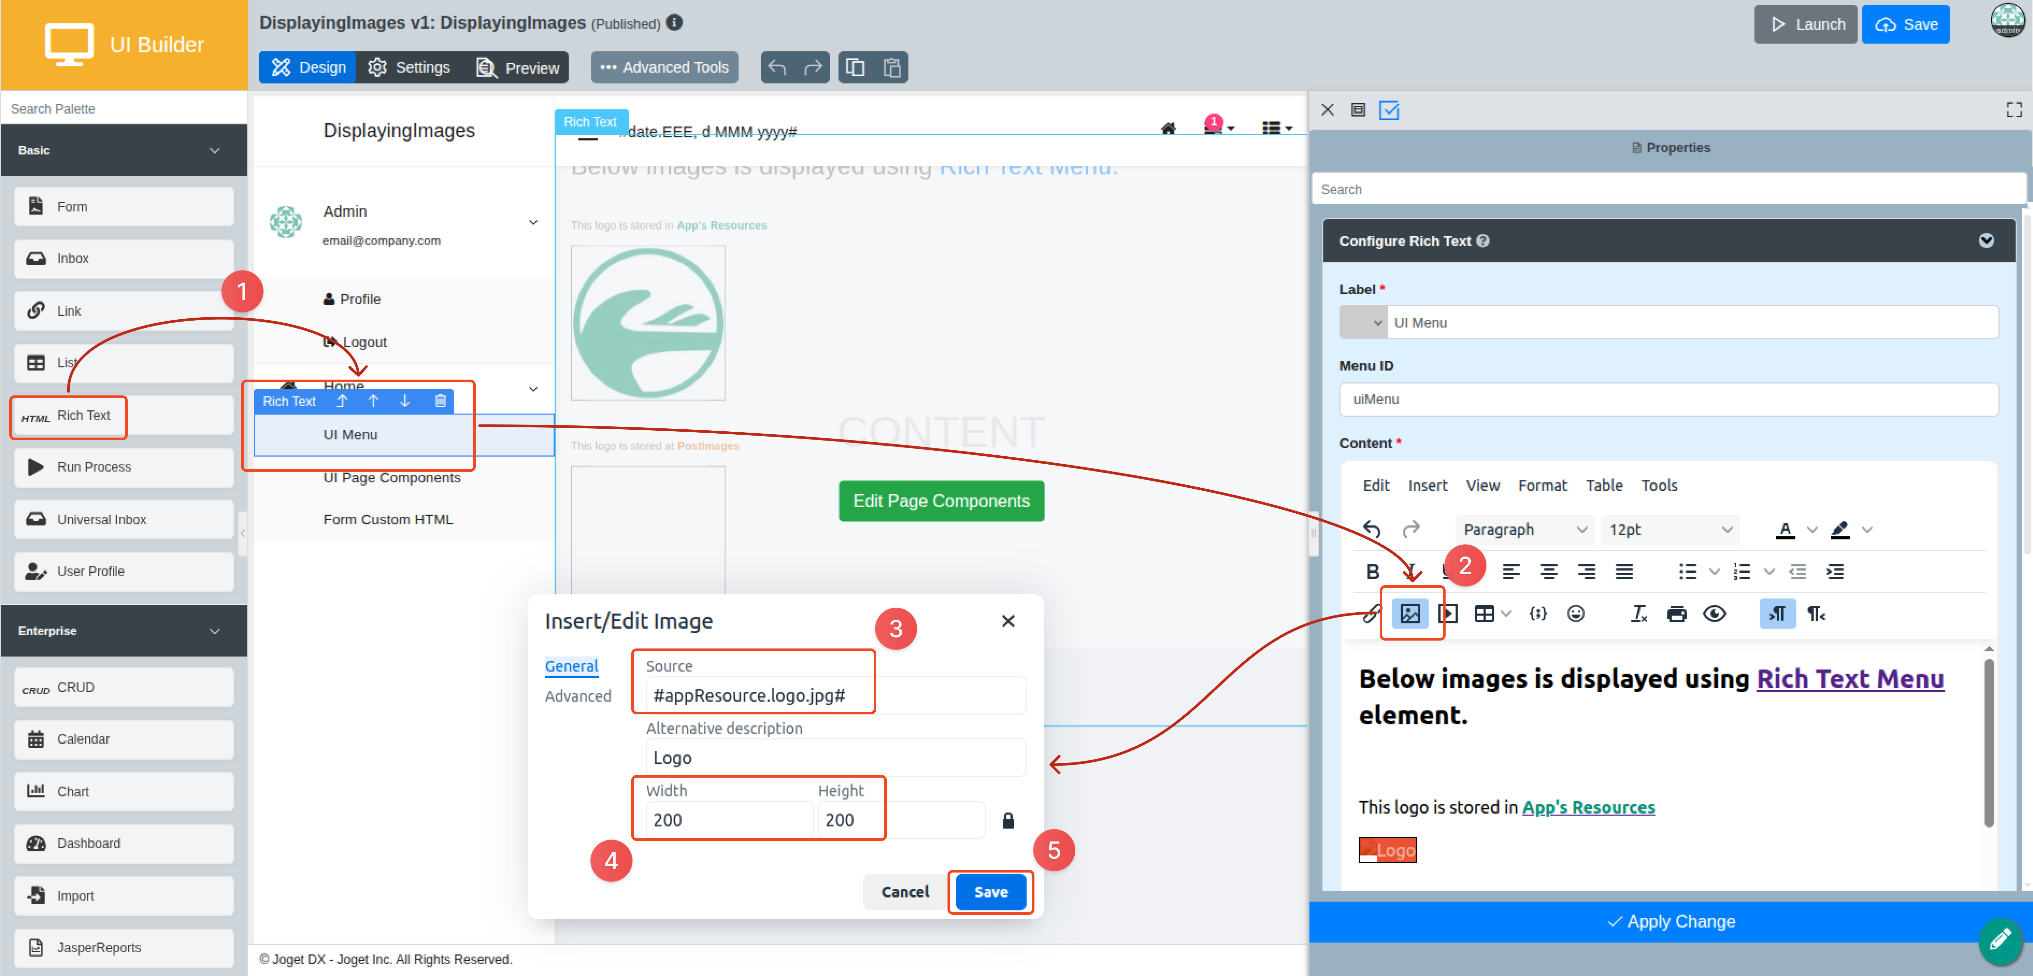Click redo icon in top builder toolbar
2033x976 pixels.
(812, 67)
